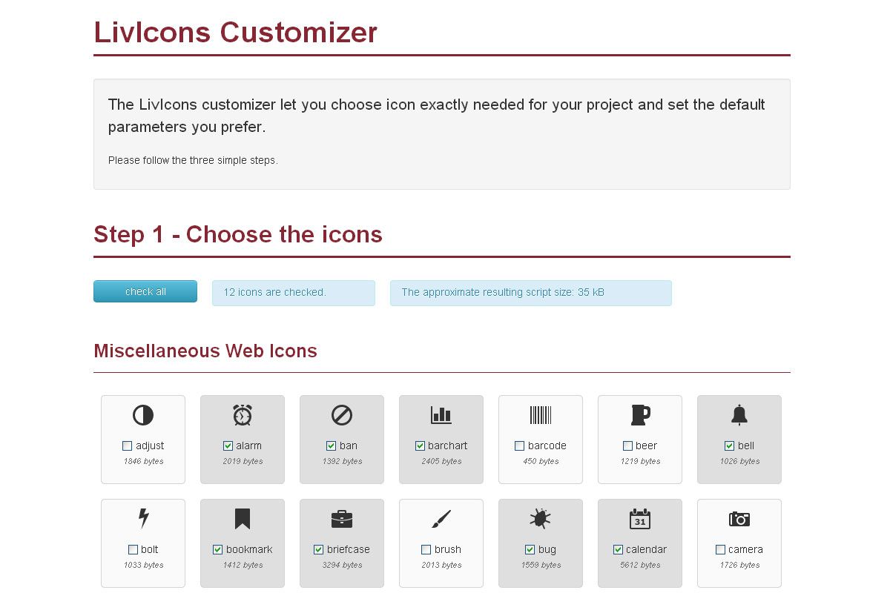890x593 pixels.
Task: Click the ban circle icon
Action: coord(342,415)
